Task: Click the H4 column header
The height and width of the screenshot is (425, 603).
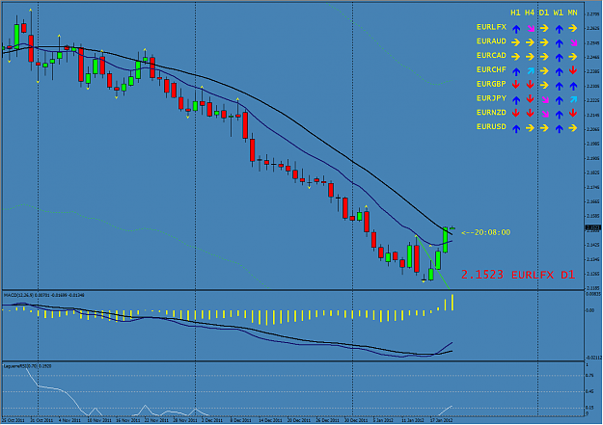Action: click(530, 13)
